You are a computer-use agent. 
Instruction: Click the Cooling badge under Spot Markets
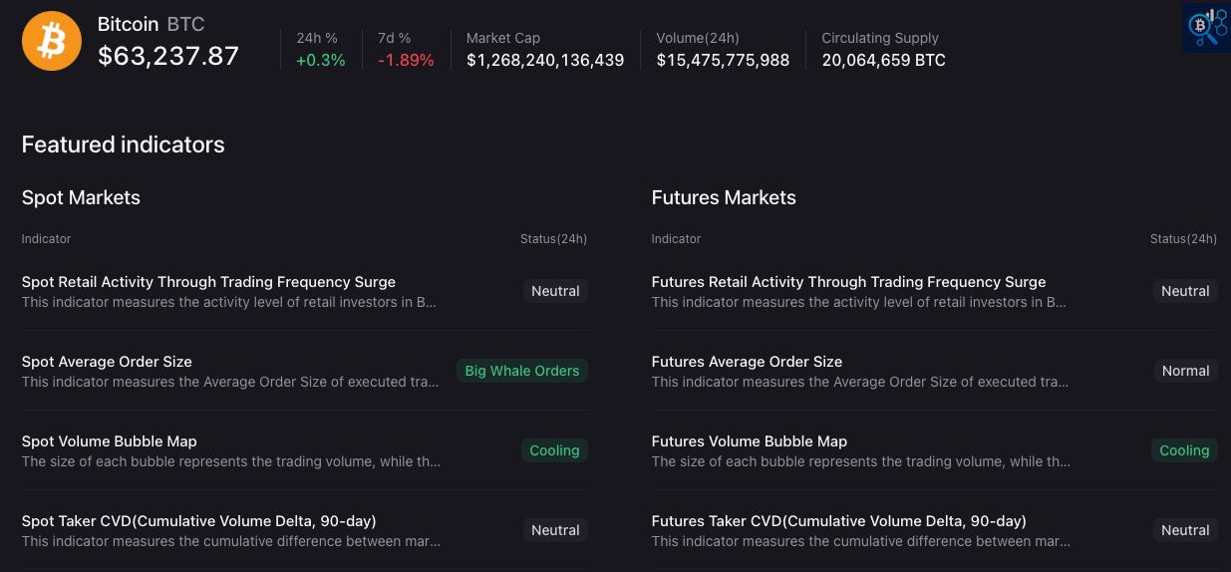[554, 450]
